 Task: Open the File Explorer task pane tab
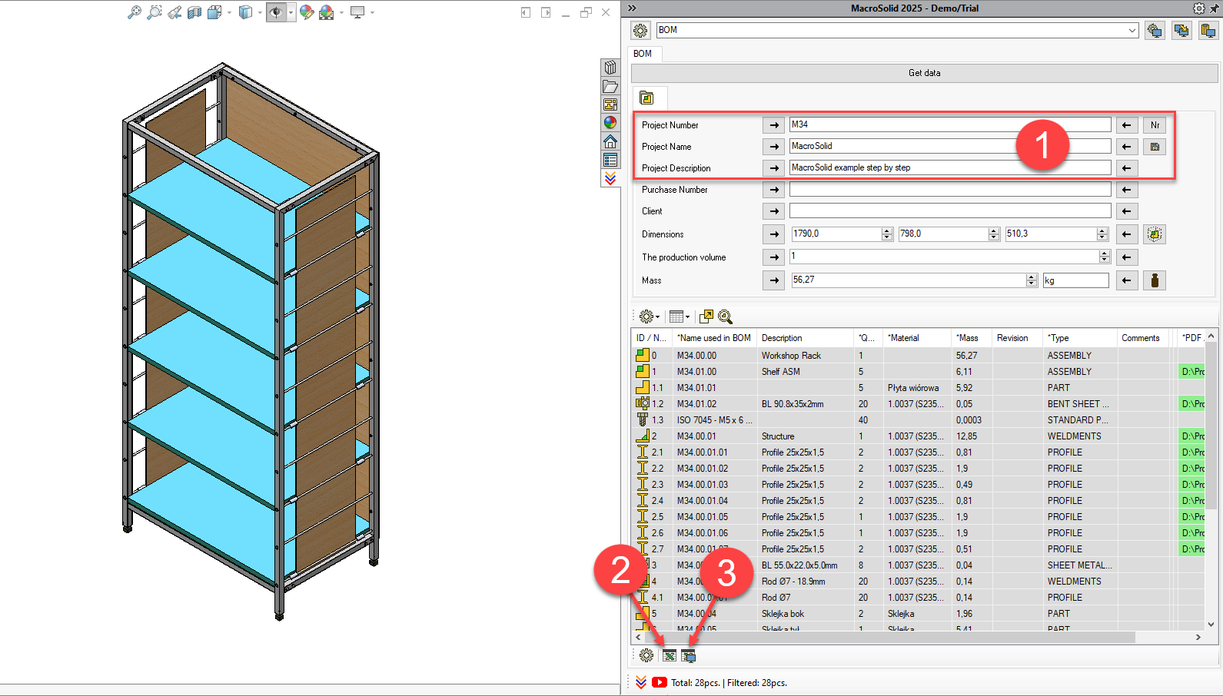coord(610,104)
